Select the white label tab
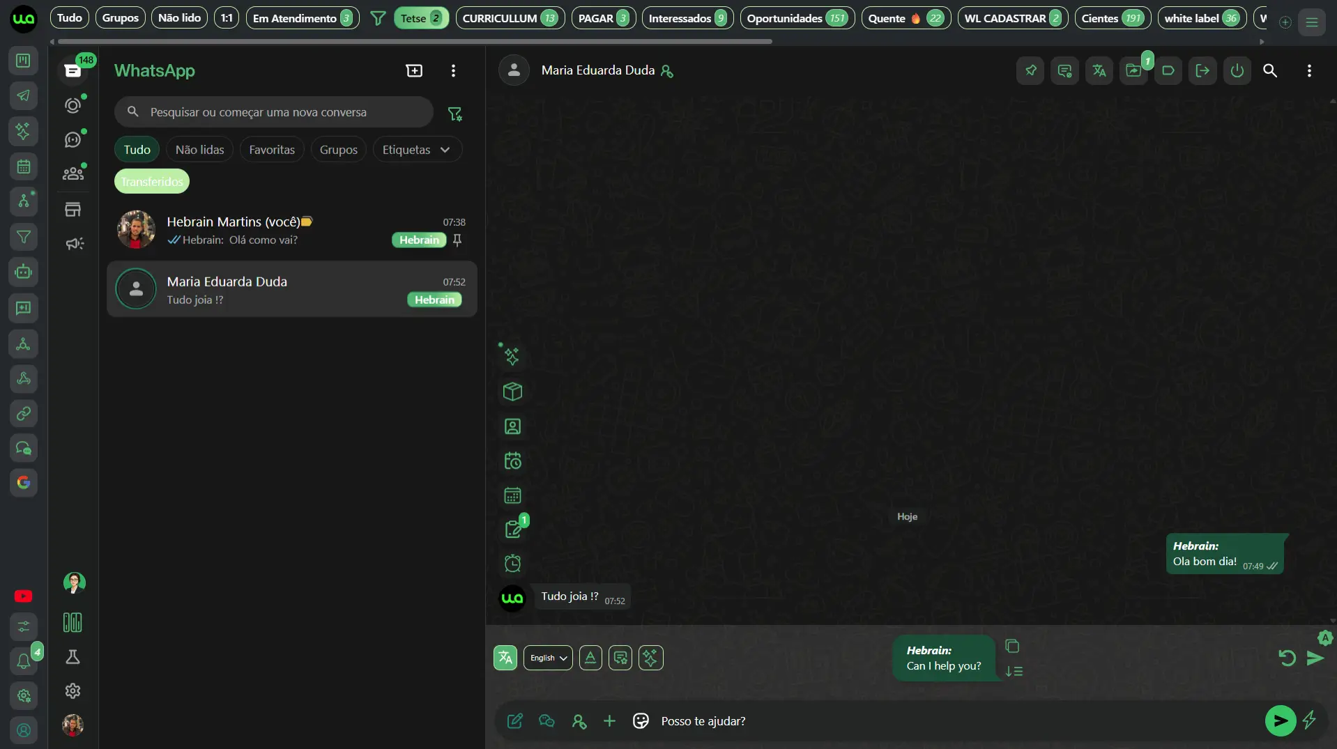Image resolution: width=1337 pixels, height=749 pixels. [x=1202, y=18]
